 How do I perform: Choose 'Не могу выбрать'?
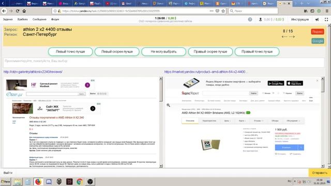click(163, 52)
